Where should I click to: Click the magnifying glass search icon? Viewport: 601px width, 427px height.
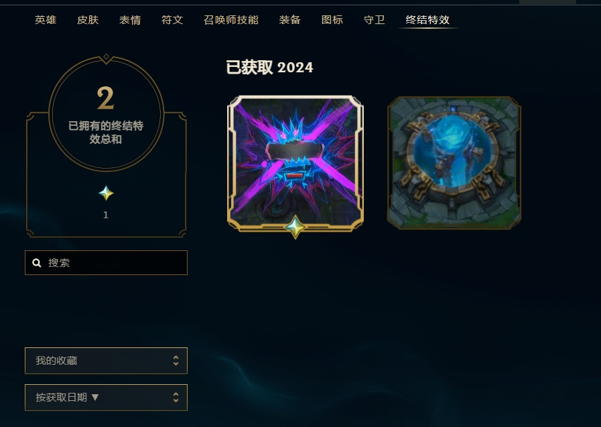[37, 263]
